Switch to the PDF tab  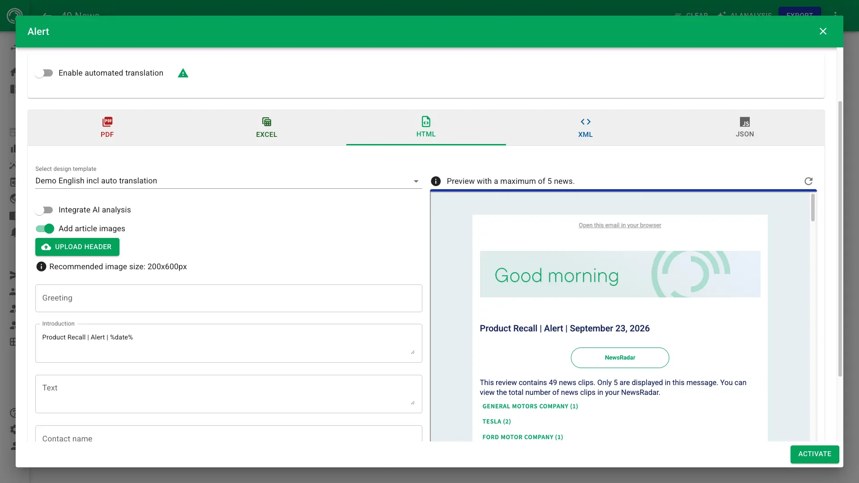[x=107, y=127]
